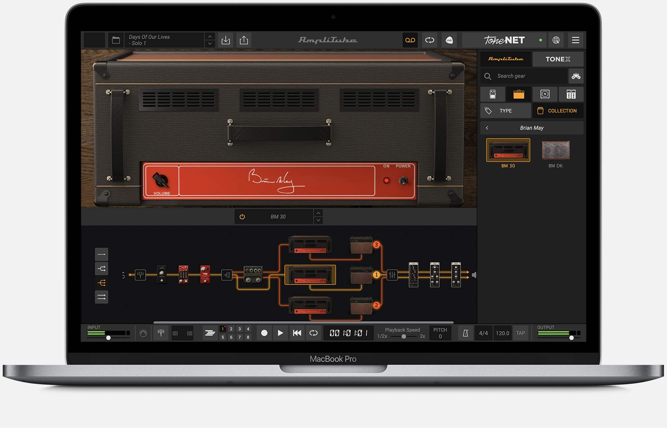This screenshot has width=667, height=428.
Task: Open the tuner in transport bar
Action: [161, 333]
